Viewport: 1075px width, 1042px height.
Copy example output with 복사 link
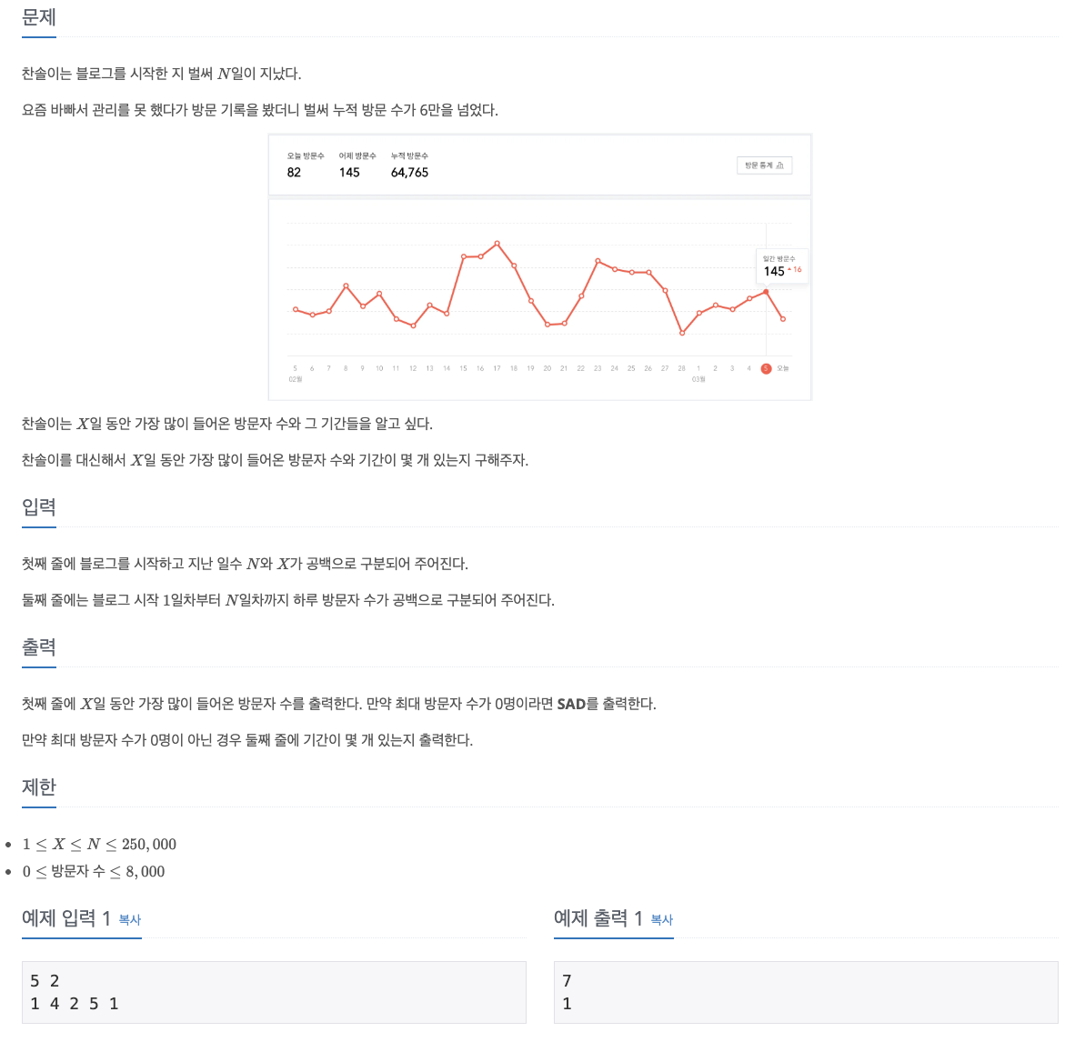coord(661,919)
